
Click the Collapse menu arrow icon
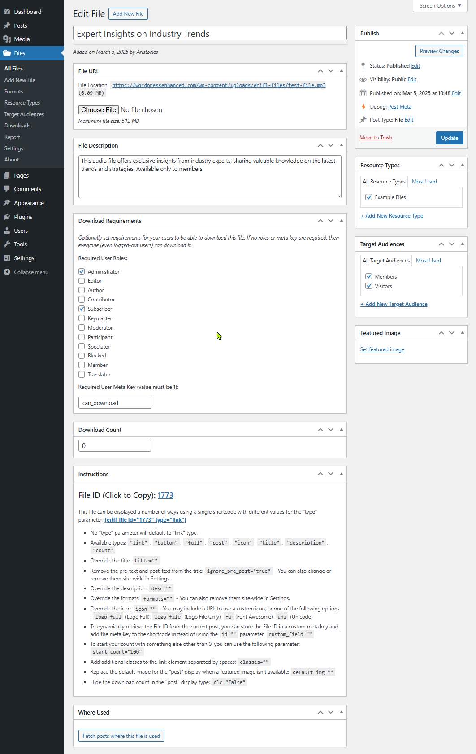click(x=7, y=272)
